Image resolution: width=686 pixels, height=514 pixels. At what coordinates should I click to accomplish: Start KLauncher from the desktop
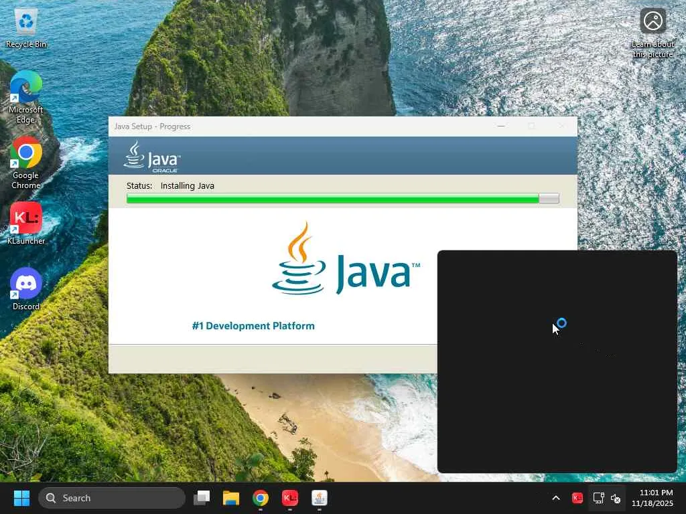26,223
